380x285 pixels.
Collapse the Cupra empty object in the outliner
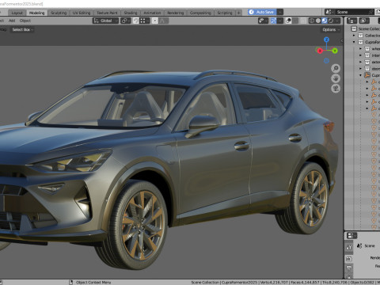360,75
